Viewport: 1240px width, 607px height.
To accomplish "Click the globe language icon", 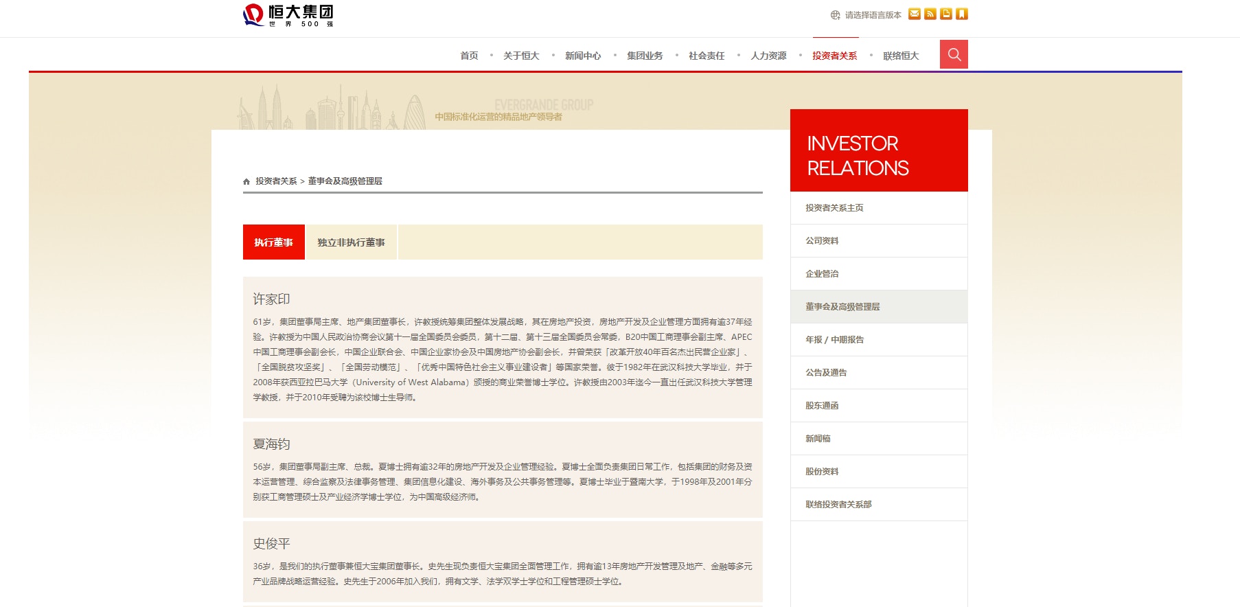I will click(835, 15).
